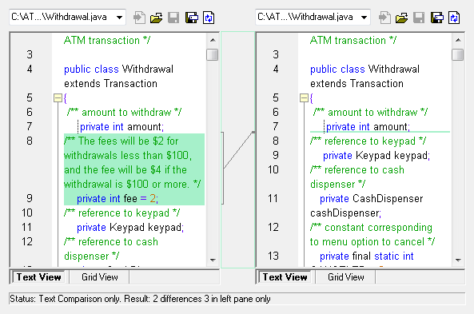Click line number 9 in the left pane gutter

[29, 199]
